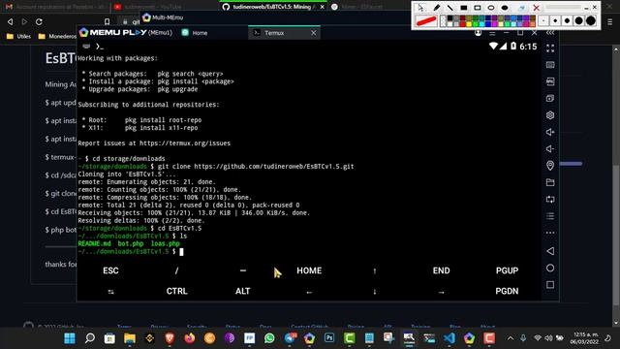Screen dimensions: 620x349
Task: Pick the magenta color swatch
Action: 494,23
